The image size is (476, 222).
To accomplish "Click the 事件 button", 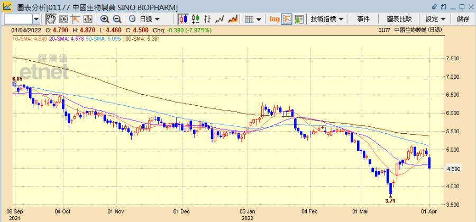I will tap(363, 19).
